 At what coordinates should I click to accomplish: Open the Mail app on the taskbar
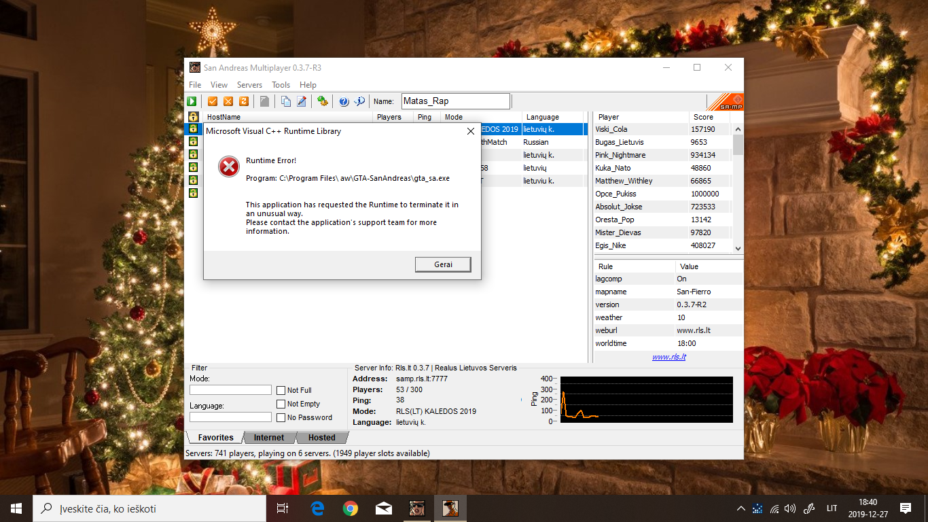[384, 508]
